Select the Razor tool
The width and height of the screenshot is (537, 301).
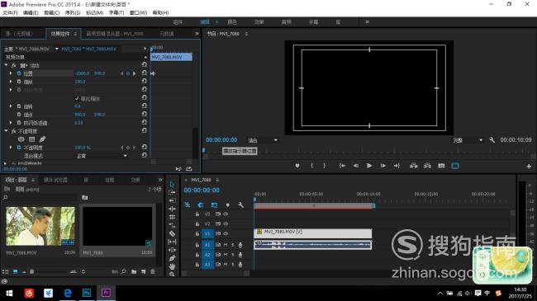[x=172, y=233]
